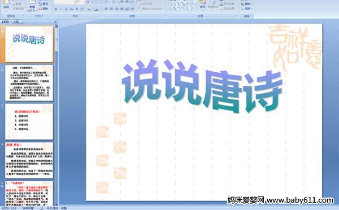This screenshot has width=339, height=210.
Task: Click the Reset slide (重设) icon
Action: click(41, 4)
